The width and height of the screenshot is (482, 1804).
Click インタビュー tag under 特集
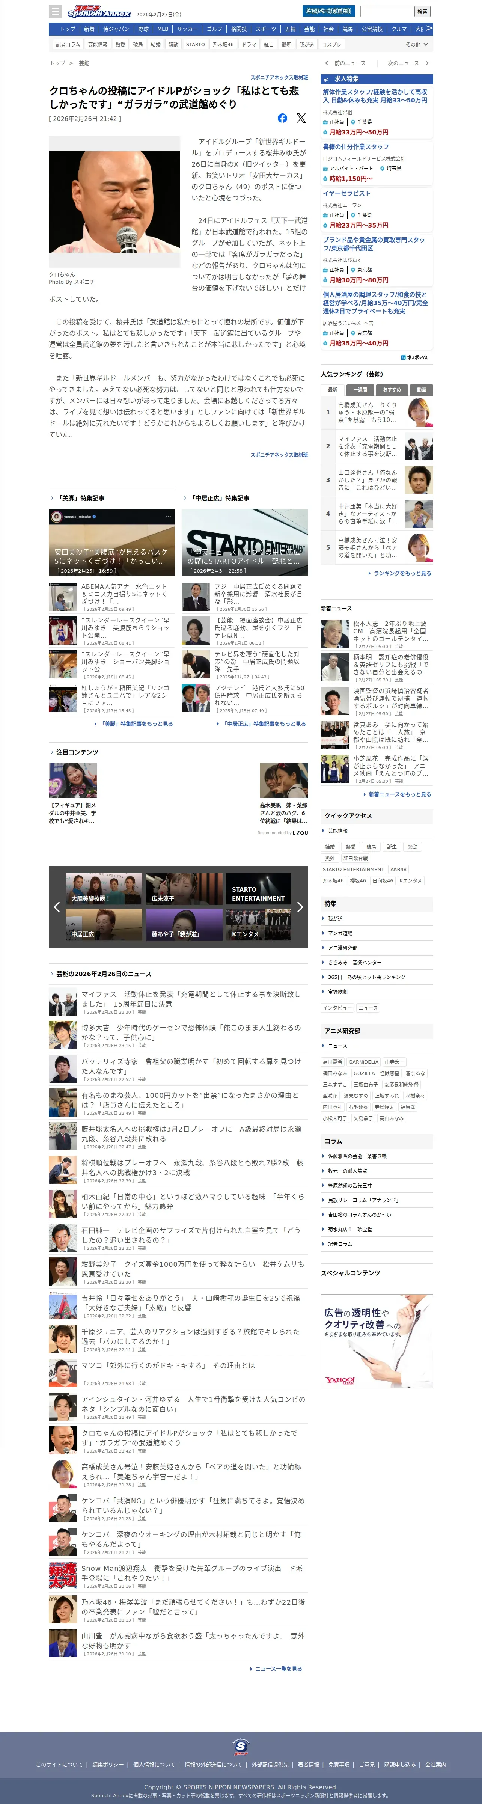click(337, 1008)
